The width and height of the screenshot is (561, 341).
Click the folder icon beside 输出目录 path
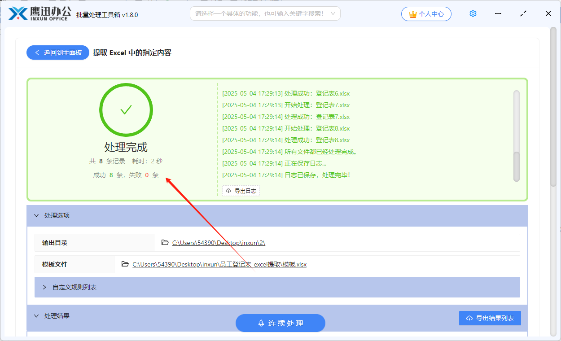pyautogui.click(x=165, y=242)
